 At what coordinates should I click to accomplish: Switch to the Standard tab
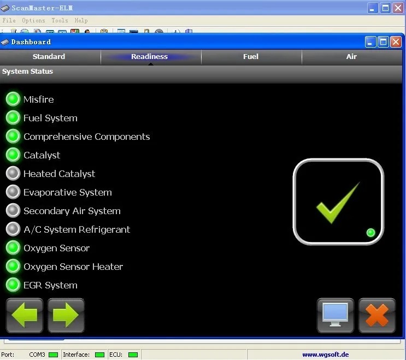coord(49,57)
